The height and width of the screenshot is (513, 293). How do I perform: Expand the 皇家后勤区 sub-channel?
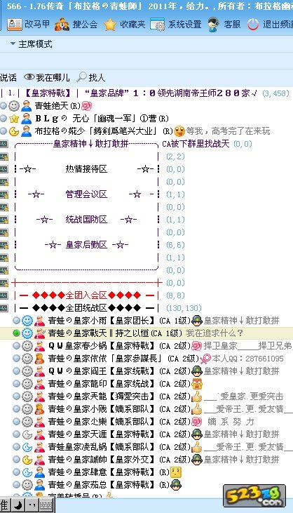(x=4, y=245)
